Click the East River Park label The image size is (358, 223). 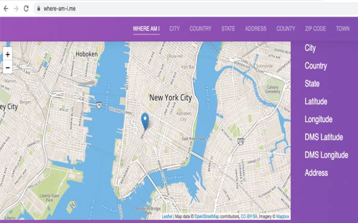[194, 139]
